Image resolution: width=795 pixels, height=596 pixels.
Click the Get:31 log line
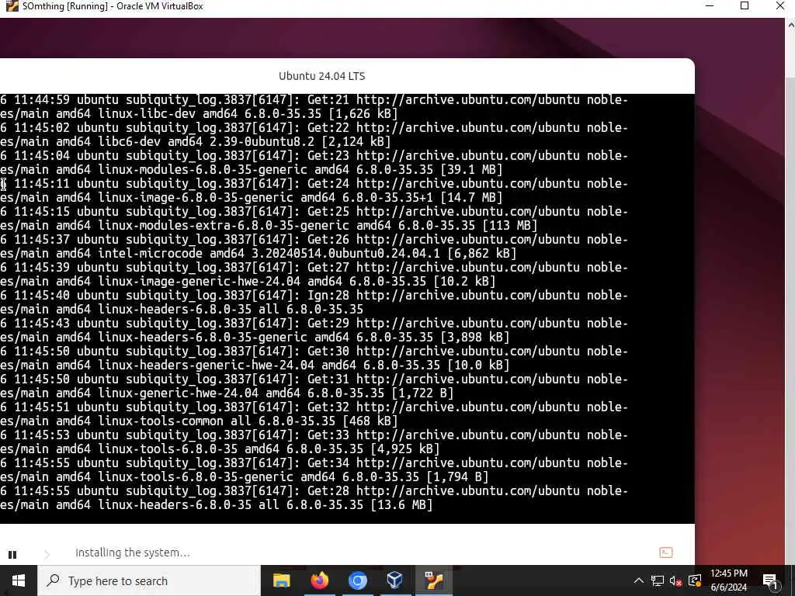pos(314,379)
